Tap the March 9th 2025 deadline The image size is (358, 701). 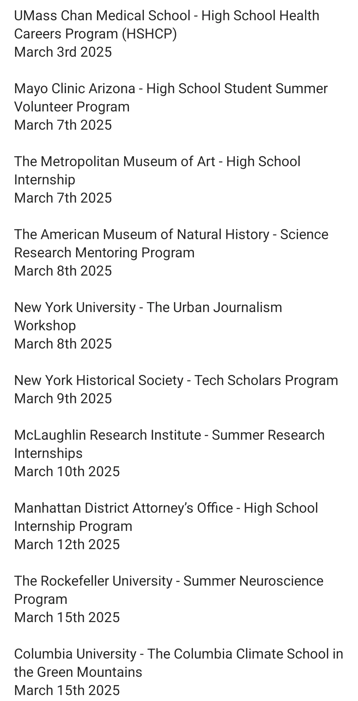(63, 399)
